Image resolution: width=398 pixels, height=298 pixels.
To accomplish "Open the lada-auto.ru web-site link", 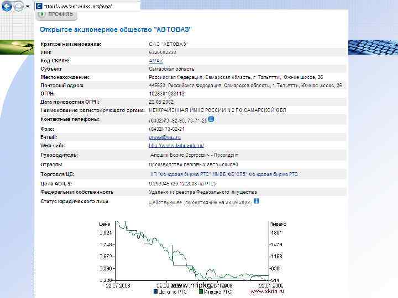I will pyautogui.click(x=176, y=146).
